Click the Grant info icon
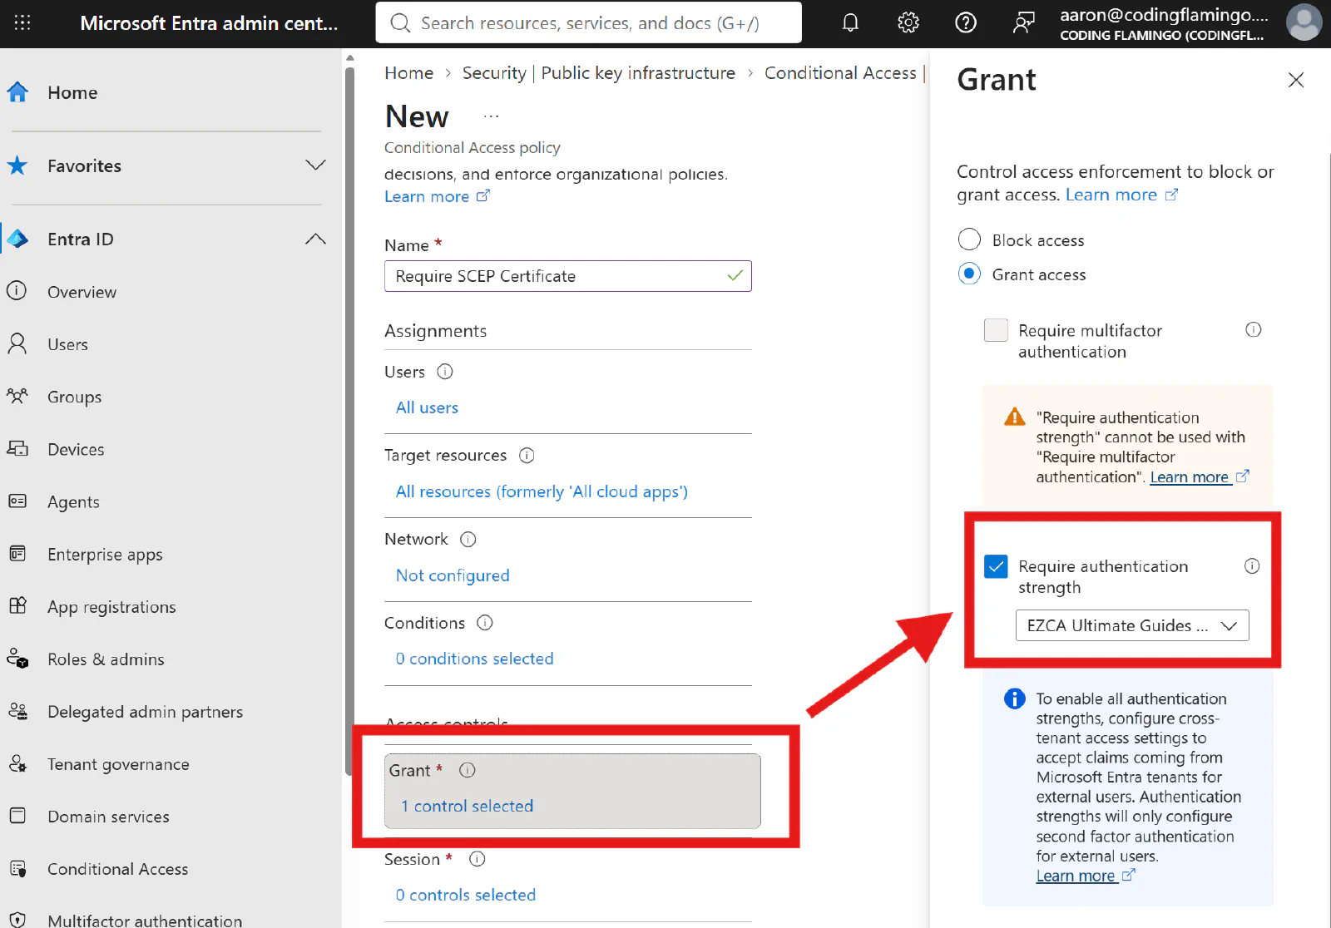 [x=468, y=770]
